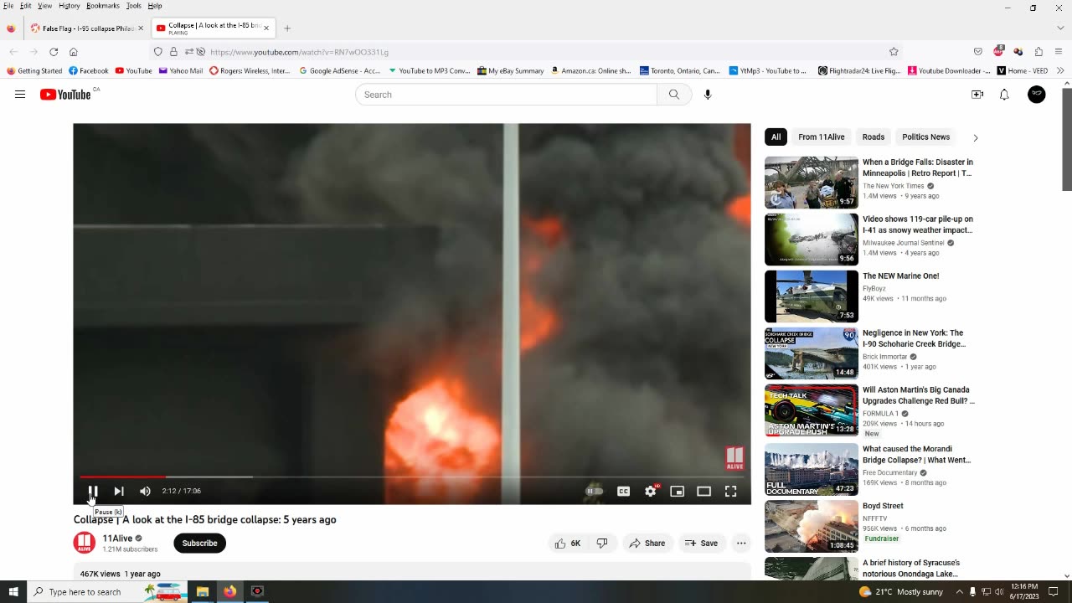Screen dimensions: 1072x603
Task: Bookmark this page with the star
Action: point(894,52)
